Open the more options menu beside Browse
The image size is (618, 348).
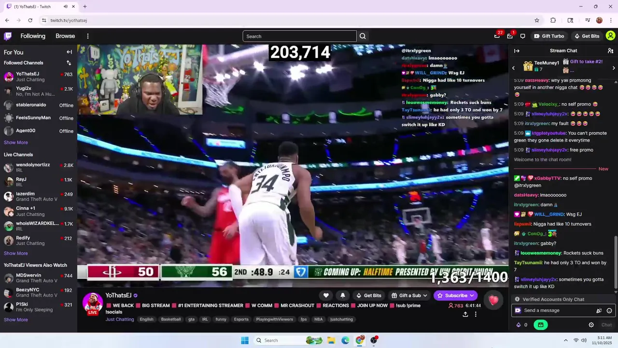88,36
